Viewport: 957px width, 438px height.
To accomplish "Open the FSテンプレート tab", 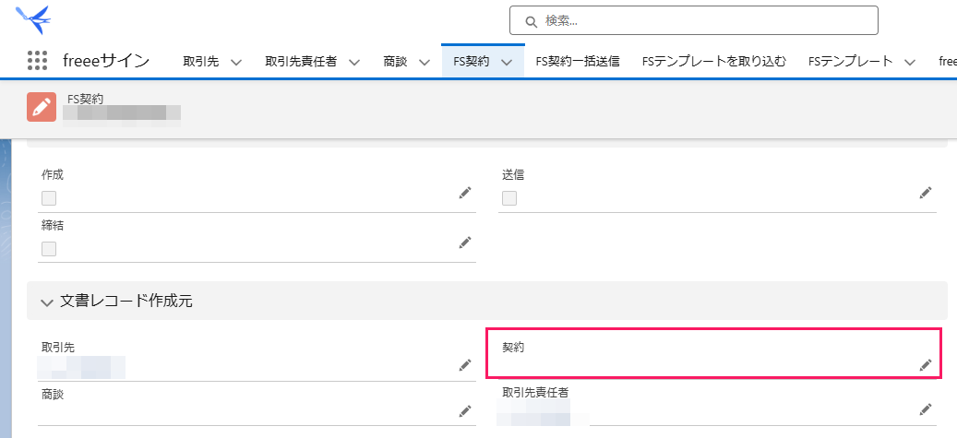I will tap(851, 61).
